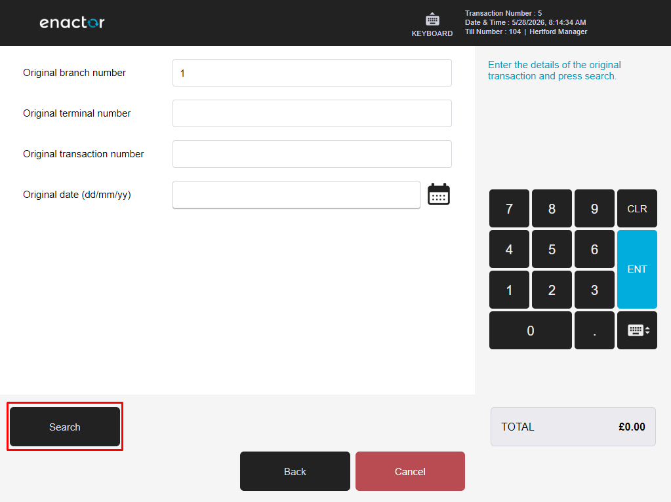The image size is (671, 502).
Task: Select the 'Original transaction number' label
Action: tap(83, 154)
